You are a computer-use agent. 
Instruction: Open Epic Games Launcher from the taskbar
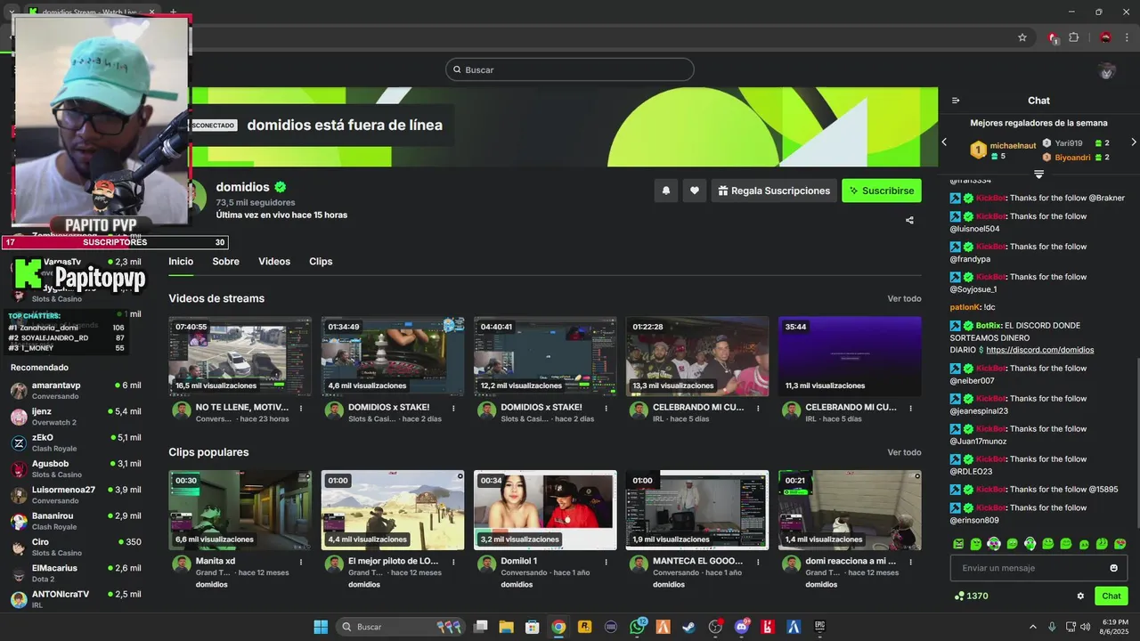(819, 627)
